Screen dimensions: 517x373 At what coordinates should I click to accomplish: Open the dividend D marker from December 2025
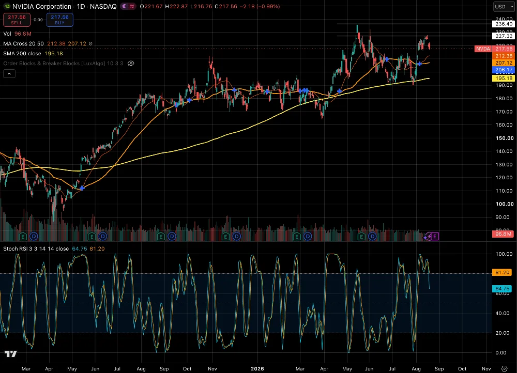(236, 236)
